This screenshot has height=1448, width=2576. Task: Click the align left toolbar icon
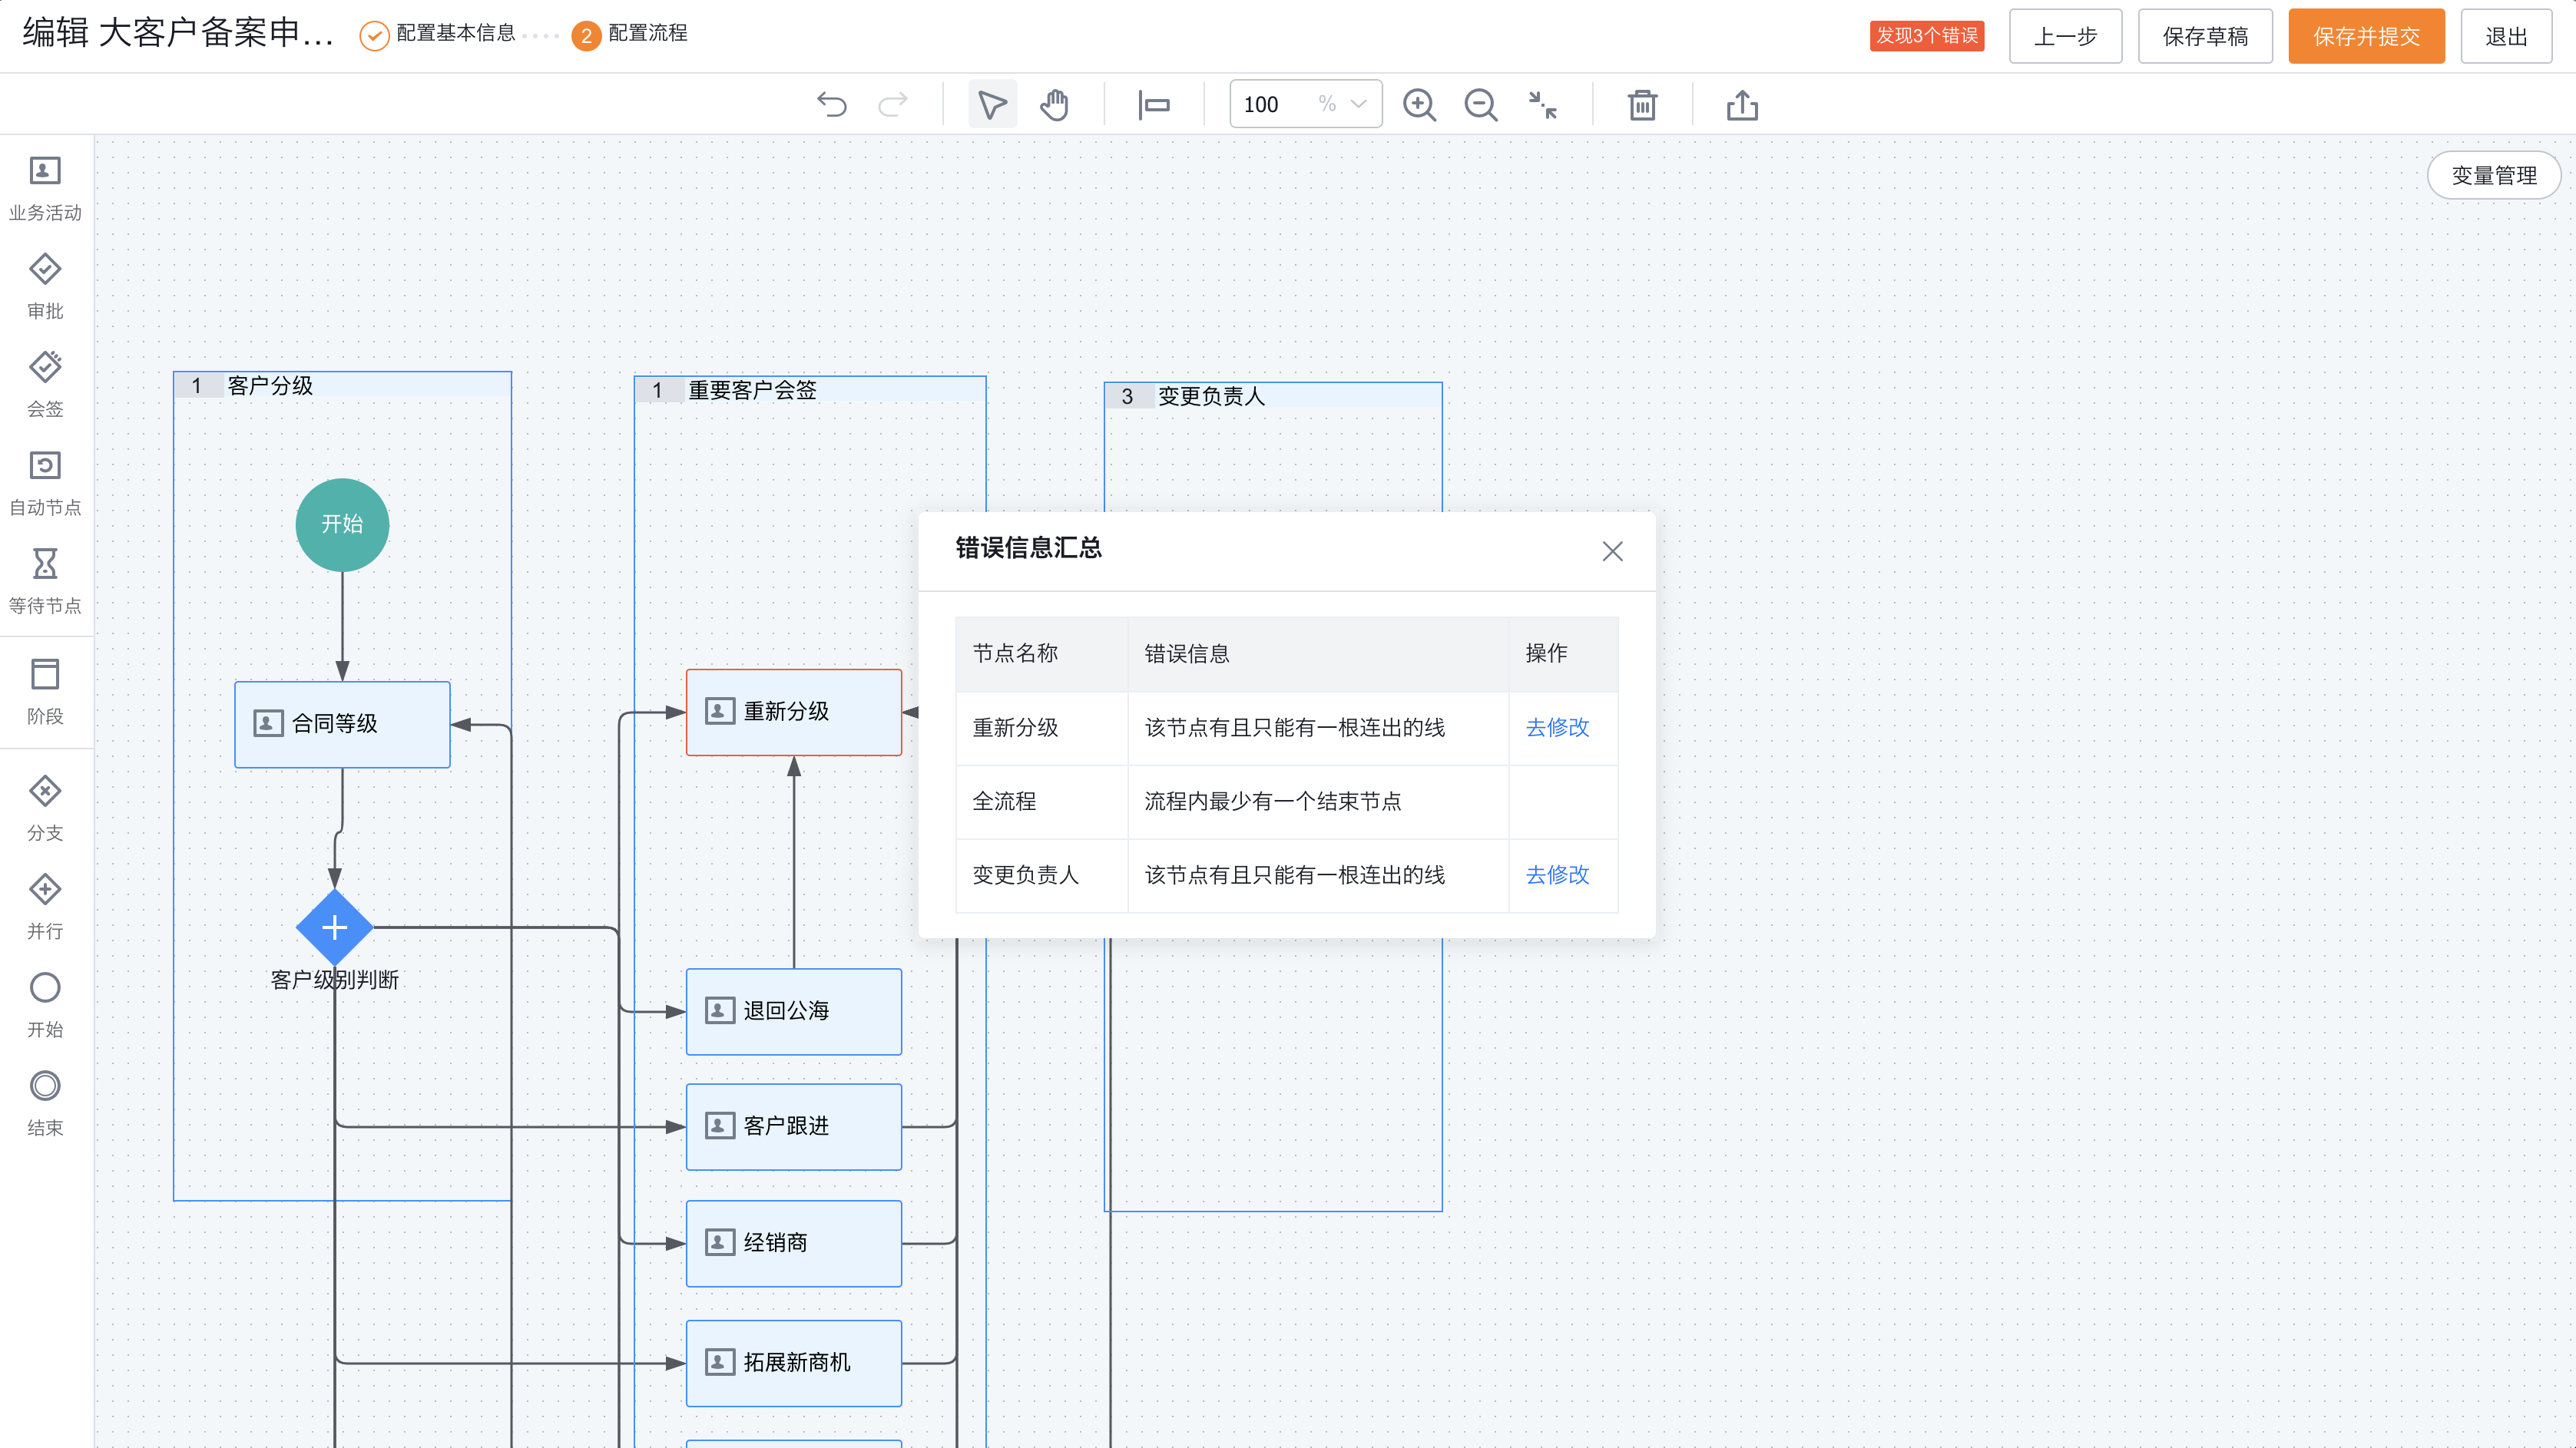(1153, 105)
